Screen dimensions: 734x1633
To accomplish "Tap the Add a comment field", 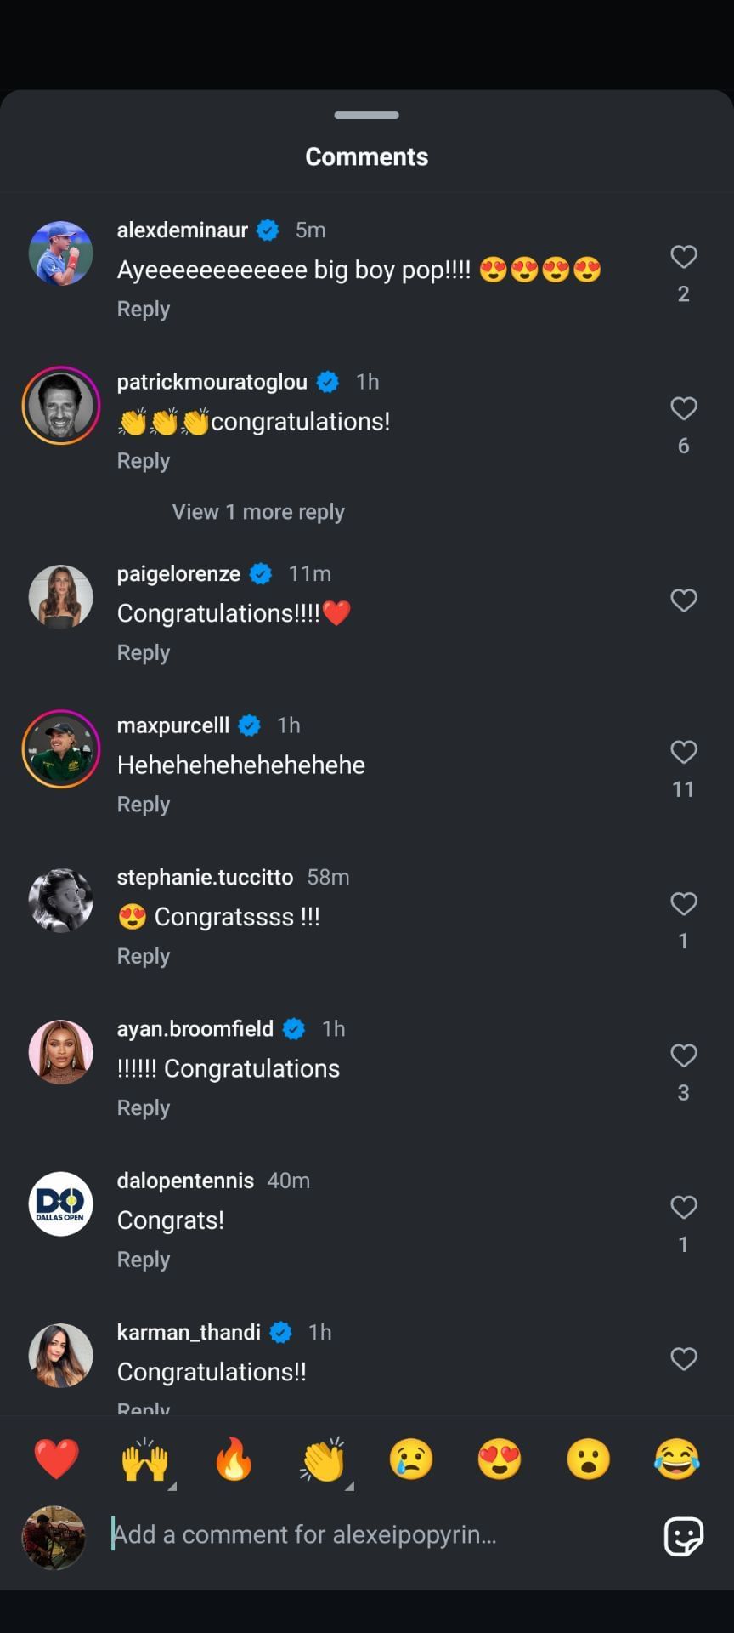I will pyautogui.click(x=340, y=1534).
